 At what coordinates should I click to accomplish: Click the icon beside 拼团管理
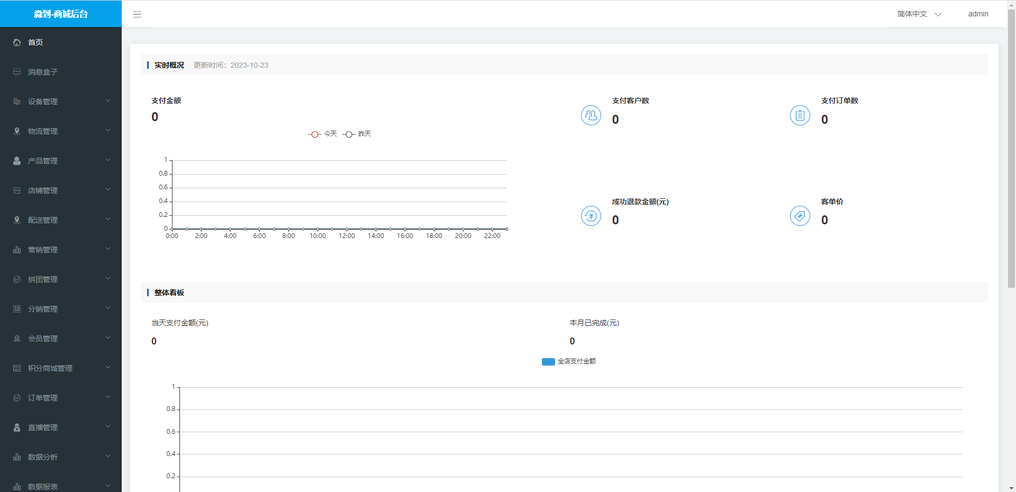coord(17,279)
